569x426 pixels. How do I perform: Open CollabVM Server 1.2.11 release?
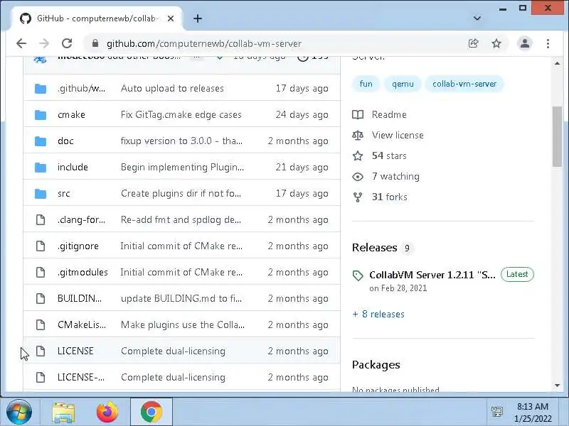432,275
